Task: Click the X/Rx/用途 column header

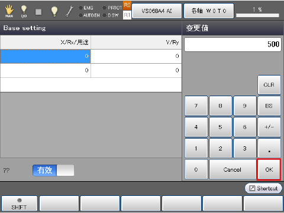Action: tap(46, 42)
